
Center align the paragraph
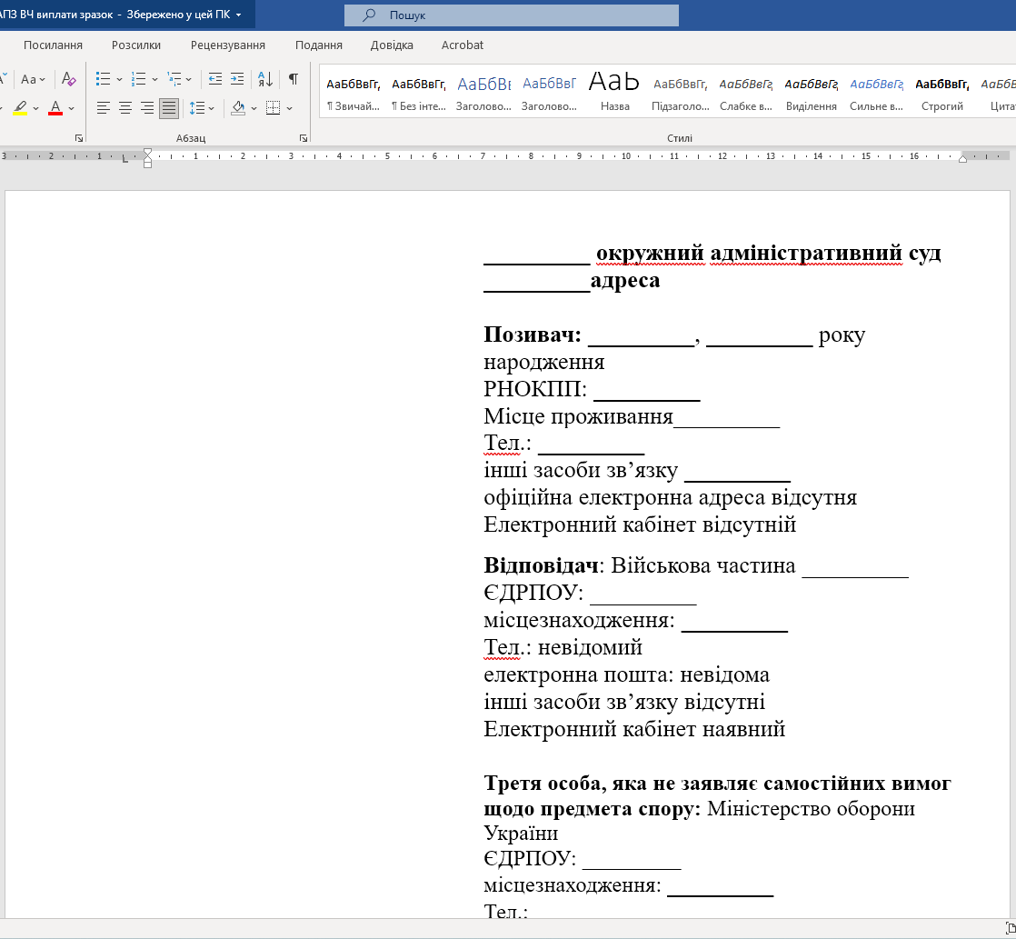coord(125,108)
